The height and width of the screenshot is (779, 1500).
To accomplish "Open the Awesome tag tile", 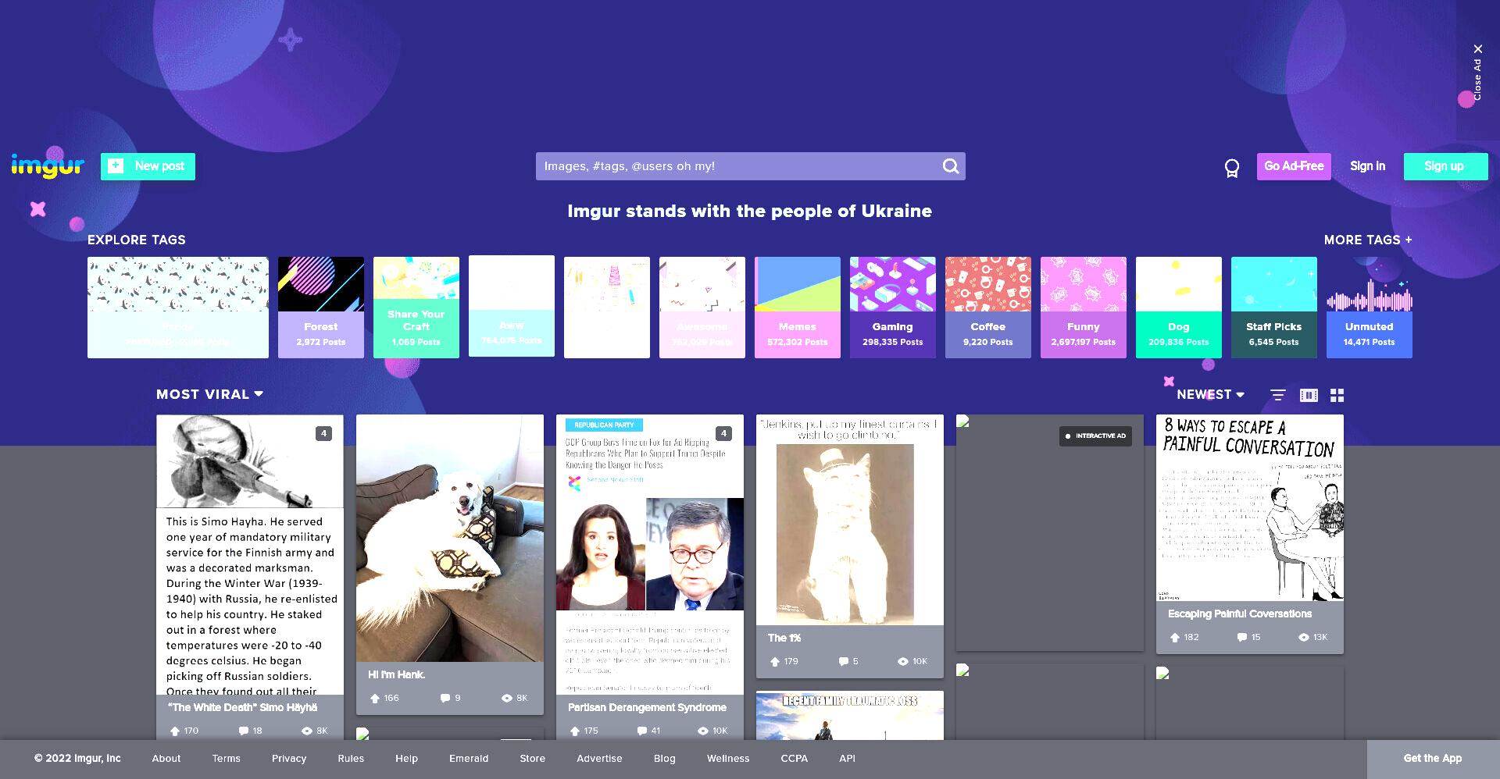I will [702, 308].
